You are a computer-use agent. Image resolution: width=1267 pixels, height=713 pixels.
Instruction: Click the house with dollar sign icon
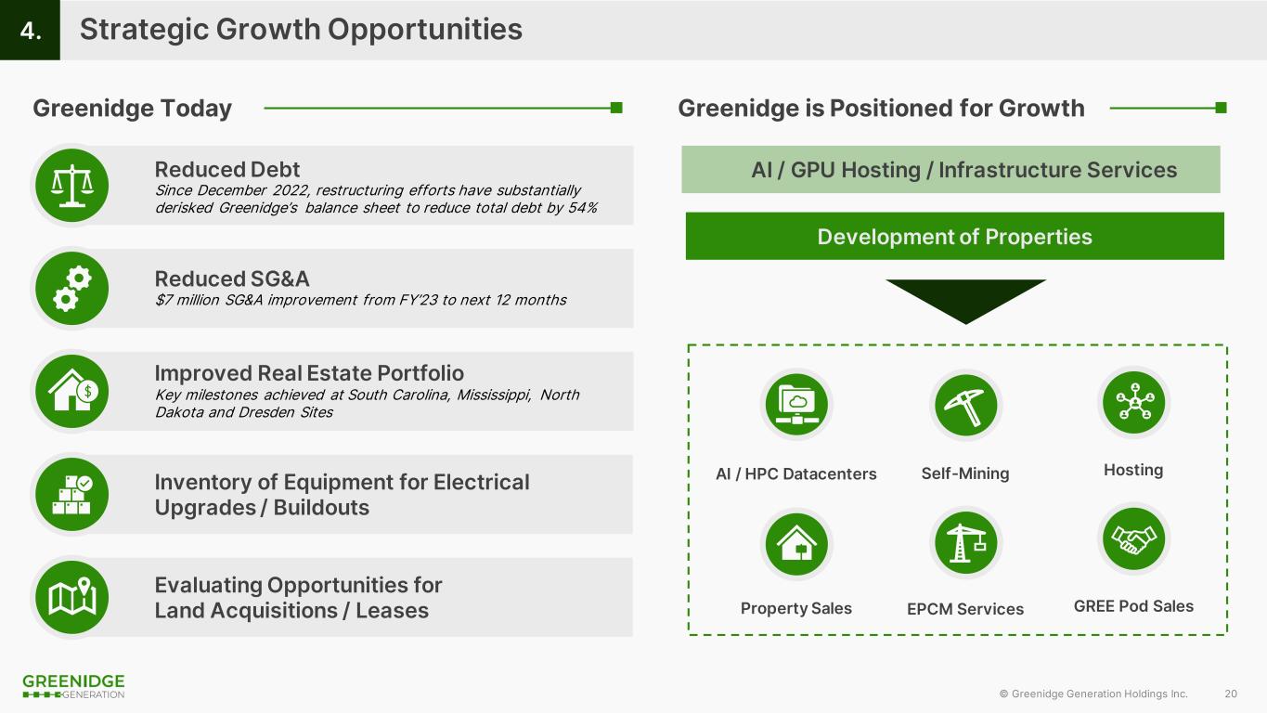coord(71,391)
